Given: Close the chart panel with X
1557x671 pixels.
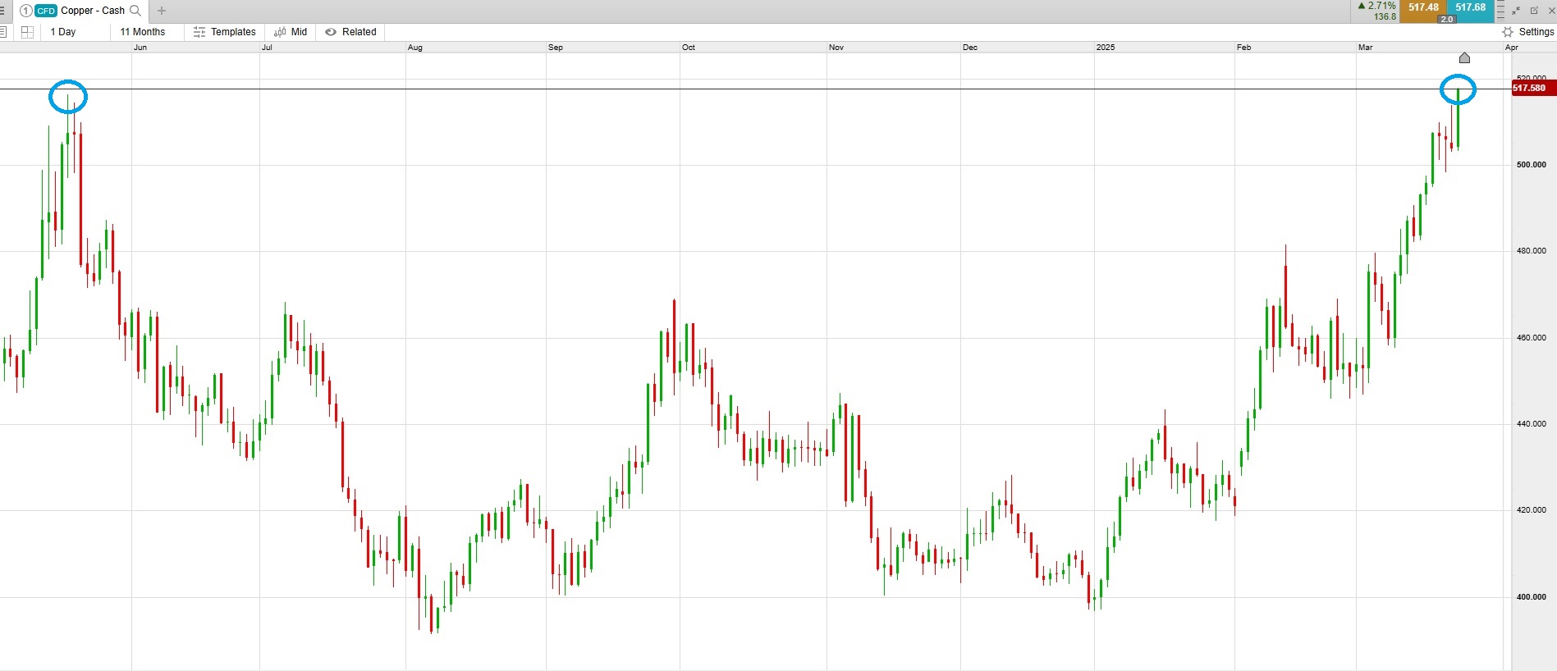Looking at the screenshot, I should point(1552,11).
